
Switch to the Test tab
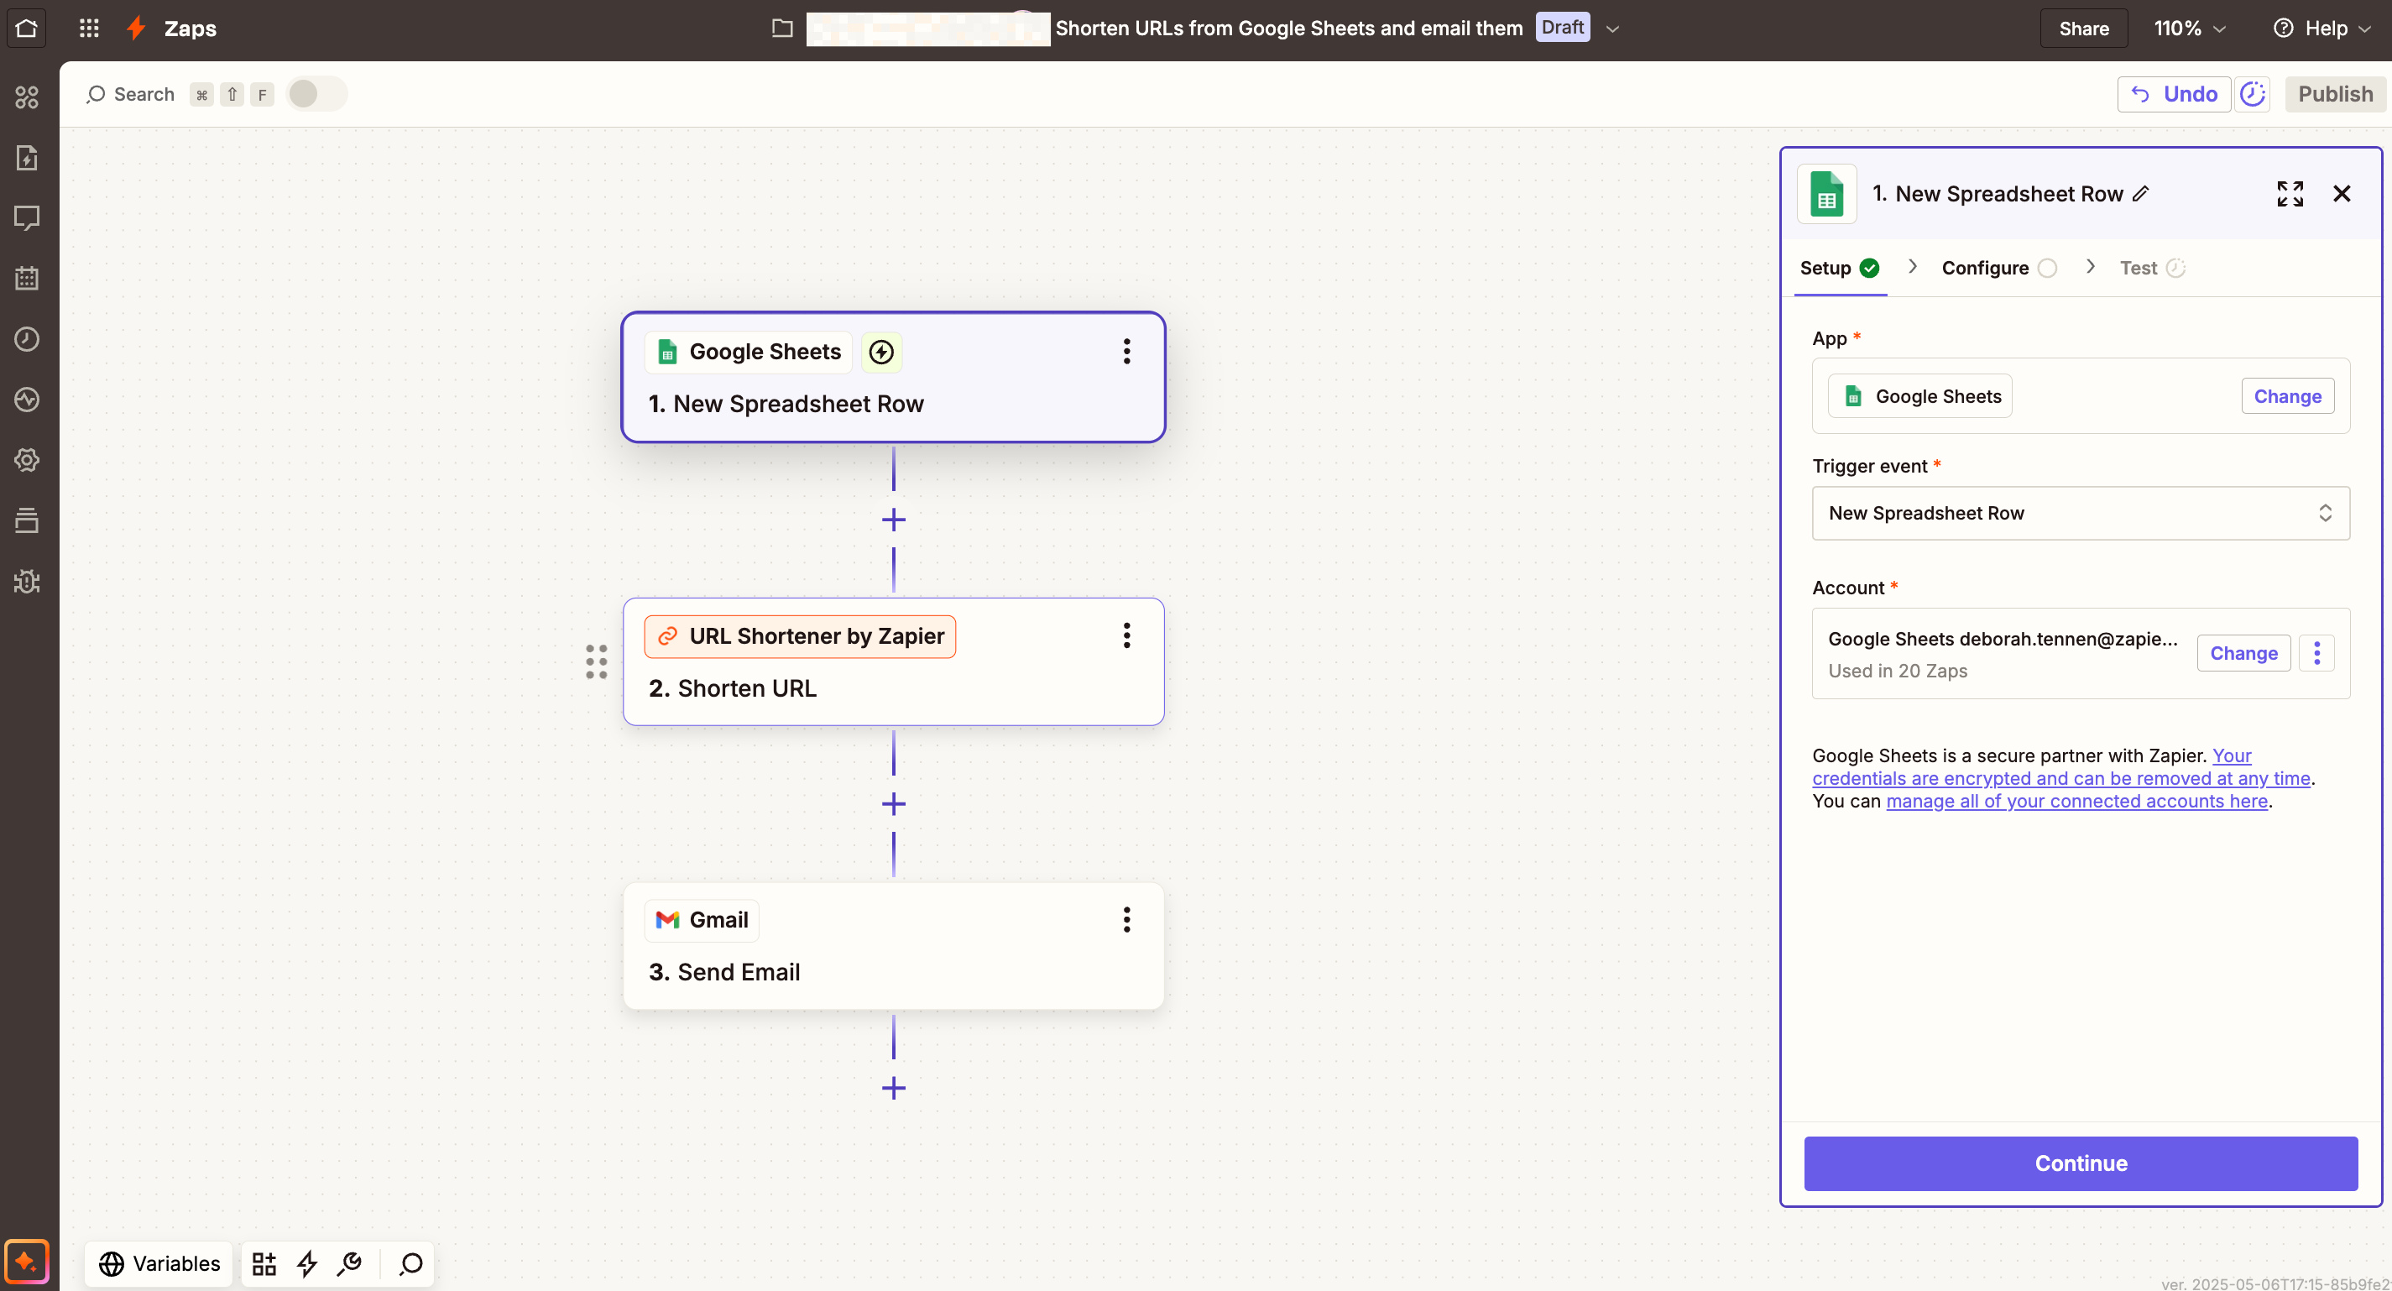click(x=2151, y=268)
